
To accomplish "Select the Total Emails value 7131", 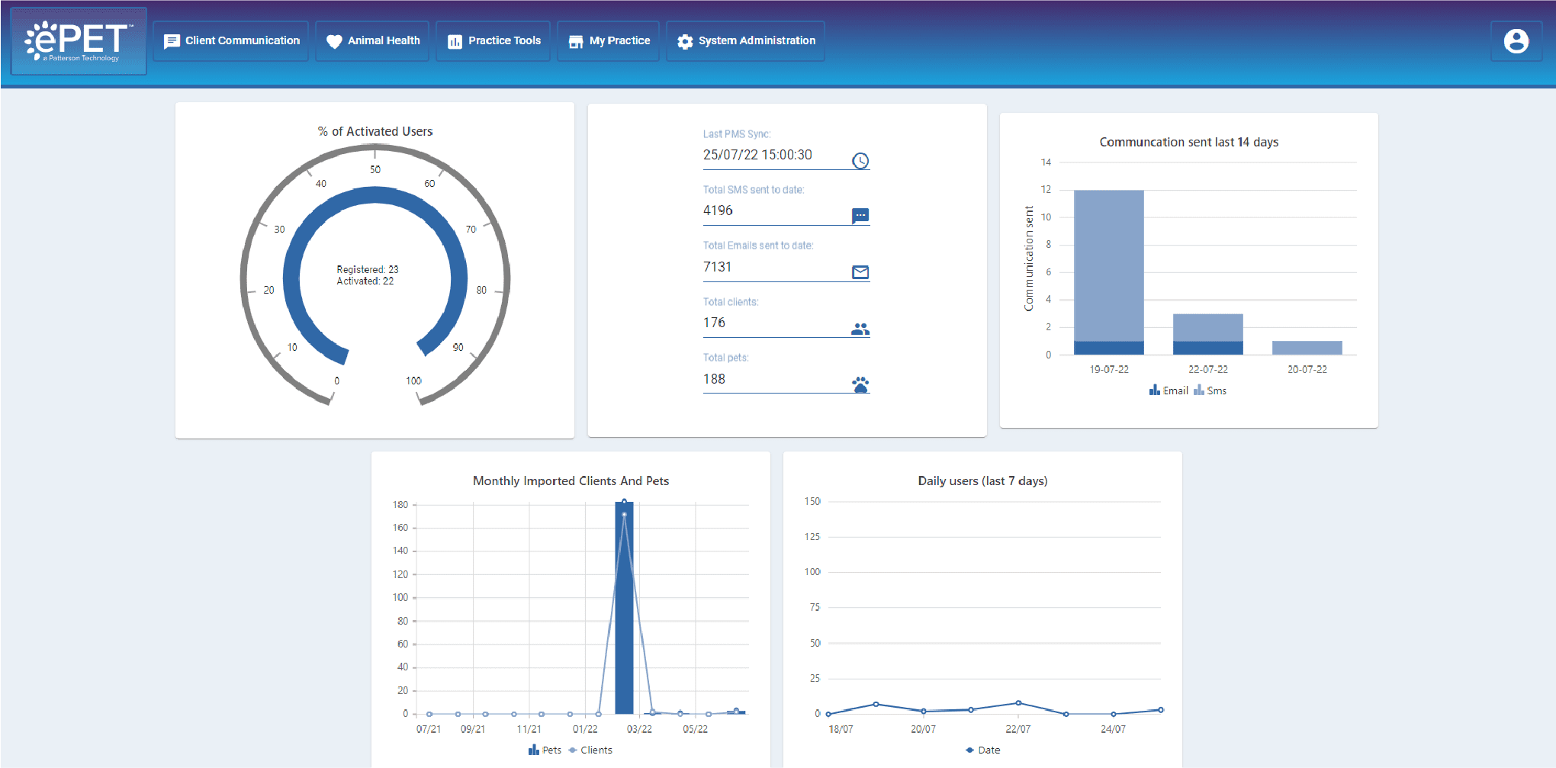I will pyautogui.click(x=717, y=267).
